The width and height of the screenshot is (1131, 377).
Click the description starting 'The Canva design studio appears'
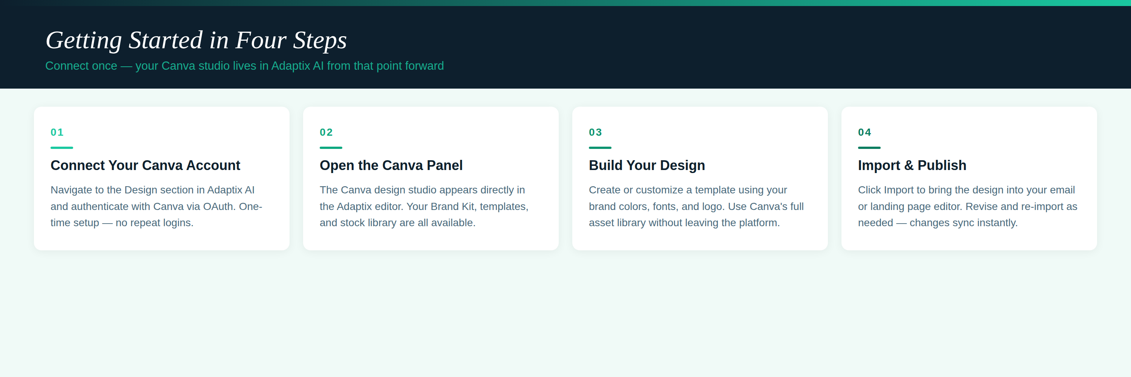point(424,206)
